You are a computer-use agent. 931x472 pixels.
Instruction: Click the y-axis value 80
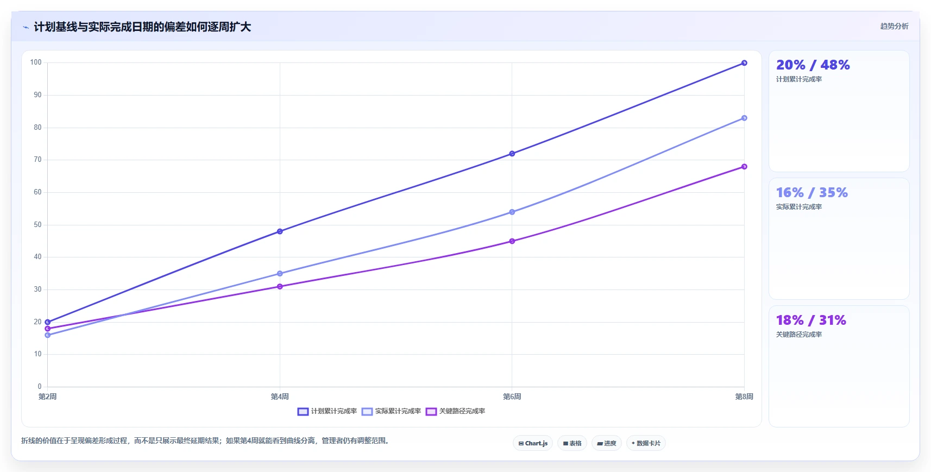[37, 128]
